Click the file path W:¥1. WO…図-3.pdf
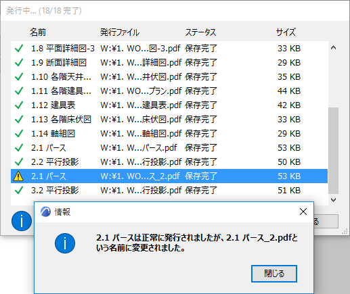Screen dimensions: 350x294 coord(140,48)
